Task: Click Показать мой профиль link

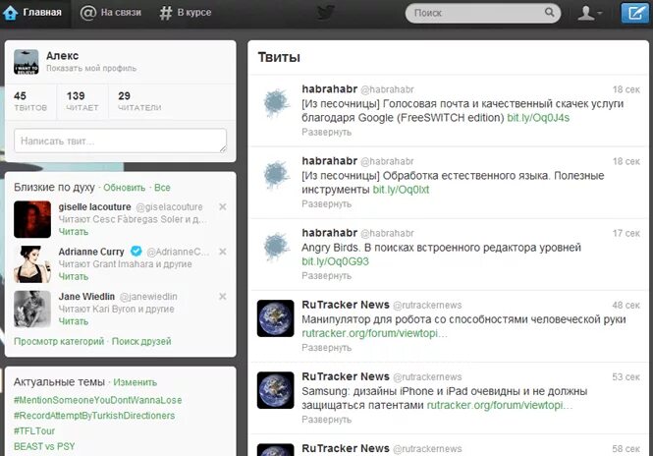Action: (91, 69)
